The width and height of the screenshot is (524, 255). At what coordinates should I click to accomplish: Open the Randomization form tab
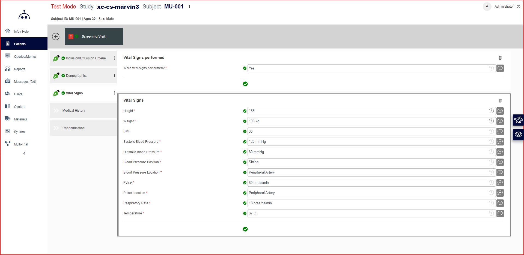(73, 128)
